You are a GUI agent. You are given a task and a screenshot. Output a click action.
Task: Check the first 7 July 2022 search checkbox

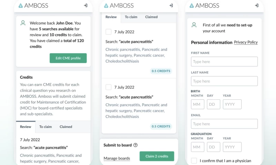pos(108,32)
